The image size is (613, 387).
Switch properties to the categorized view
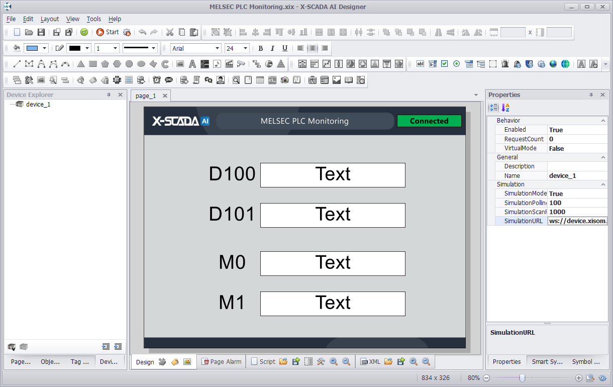click(x=494, y=108)
